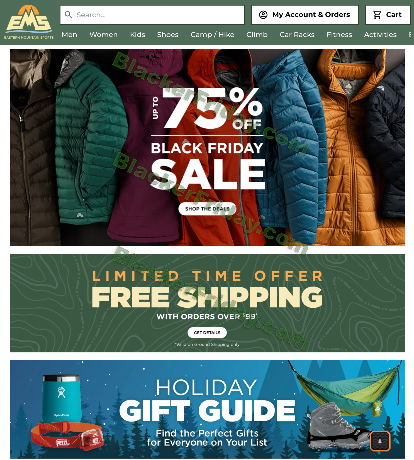Open the Car Racks section
The height and width of the screenshot is (460, 414).
tap(297, 35)
